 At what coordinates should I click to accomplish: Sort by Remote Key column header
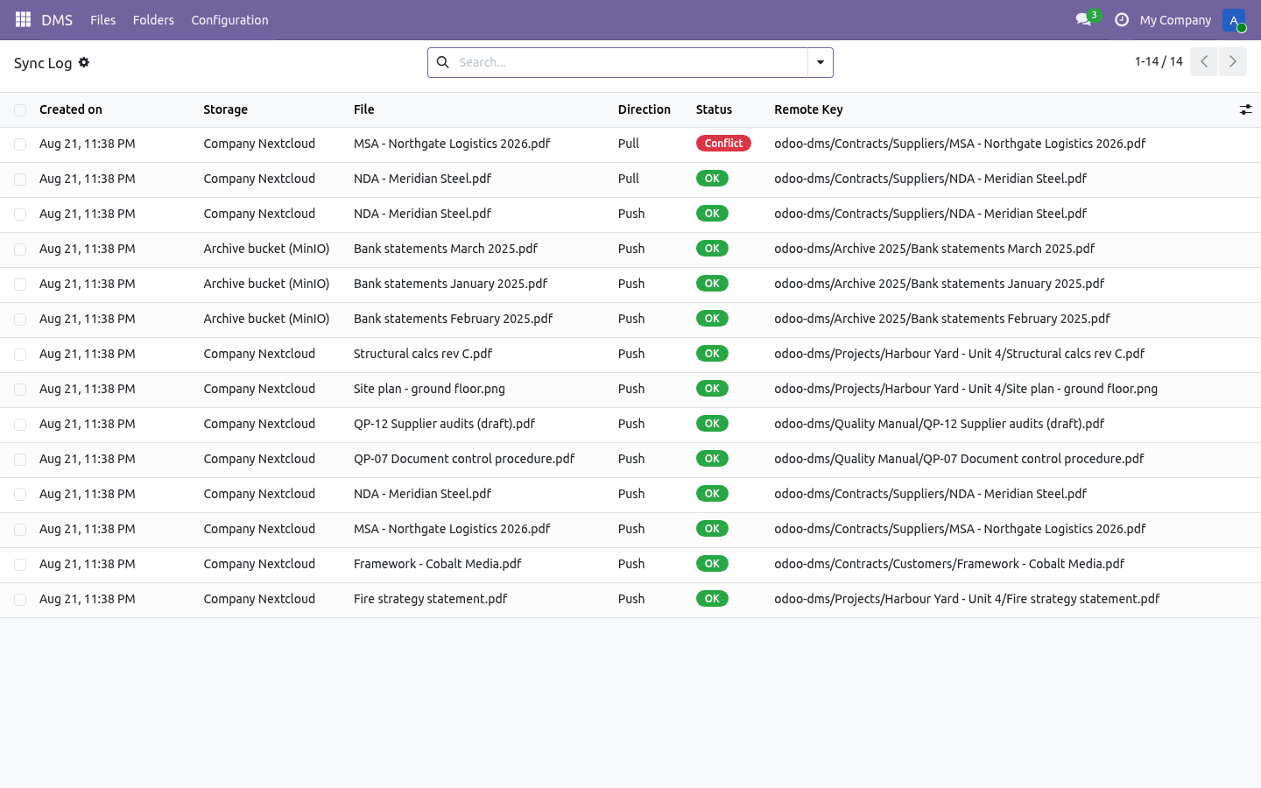click(808, 109)
